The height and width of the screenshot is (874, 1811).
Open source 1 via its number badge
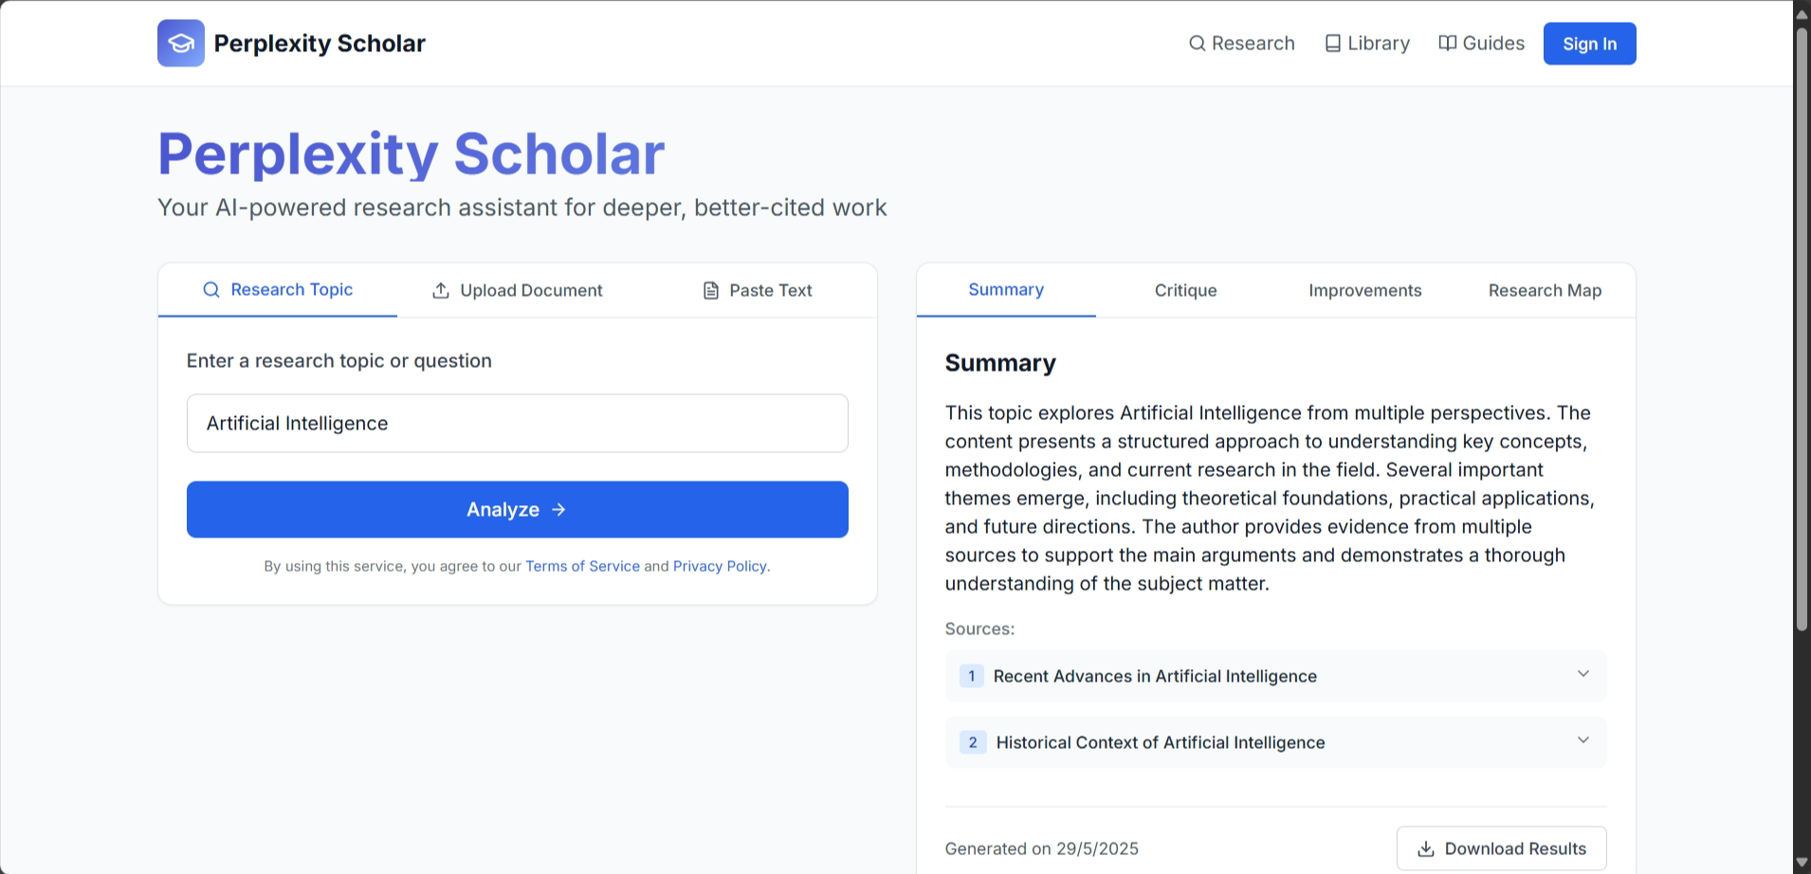point(971,676)
